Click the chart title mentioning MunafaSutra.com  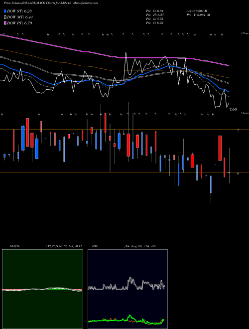click(x=51, y=3)
